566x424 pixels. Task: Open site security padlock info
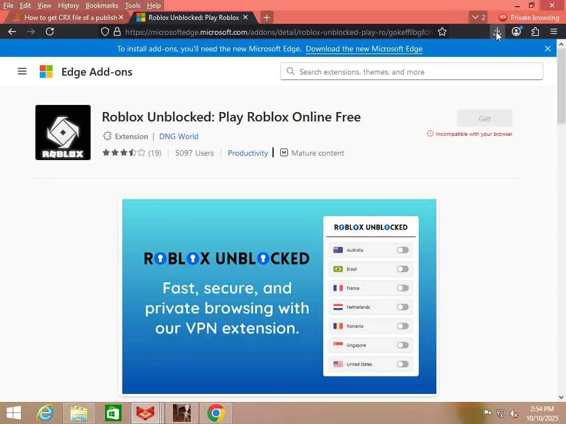pos(117,31)
